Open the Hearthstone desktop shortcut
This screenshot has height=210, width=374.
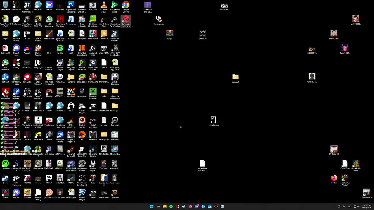[38, 164]
